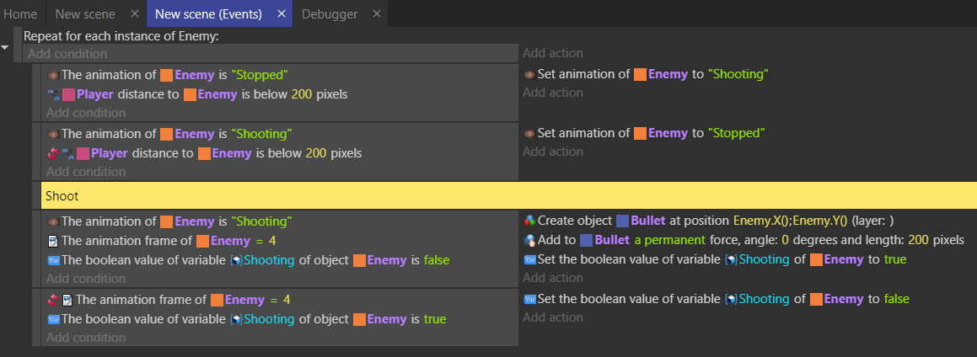This screenshot has width=977, height=357.
Task: Click the Enemy.X();Enemy.Y() position parameter
Action: pos(790,221)
